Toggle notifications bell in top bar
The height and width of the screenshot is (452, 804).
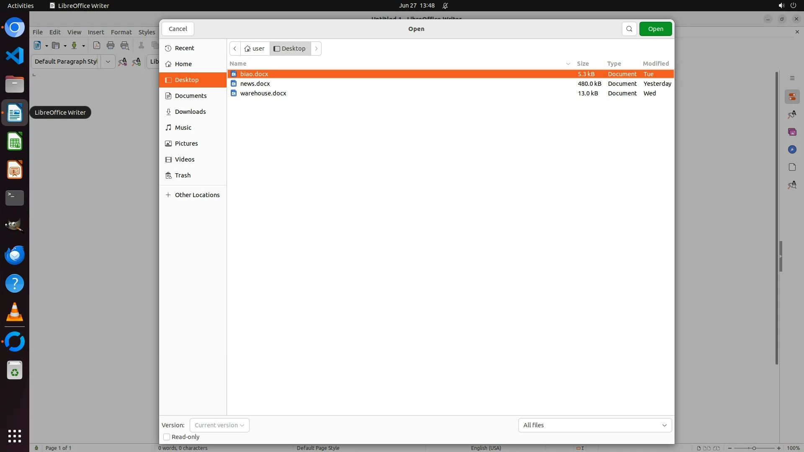[445, 6]
